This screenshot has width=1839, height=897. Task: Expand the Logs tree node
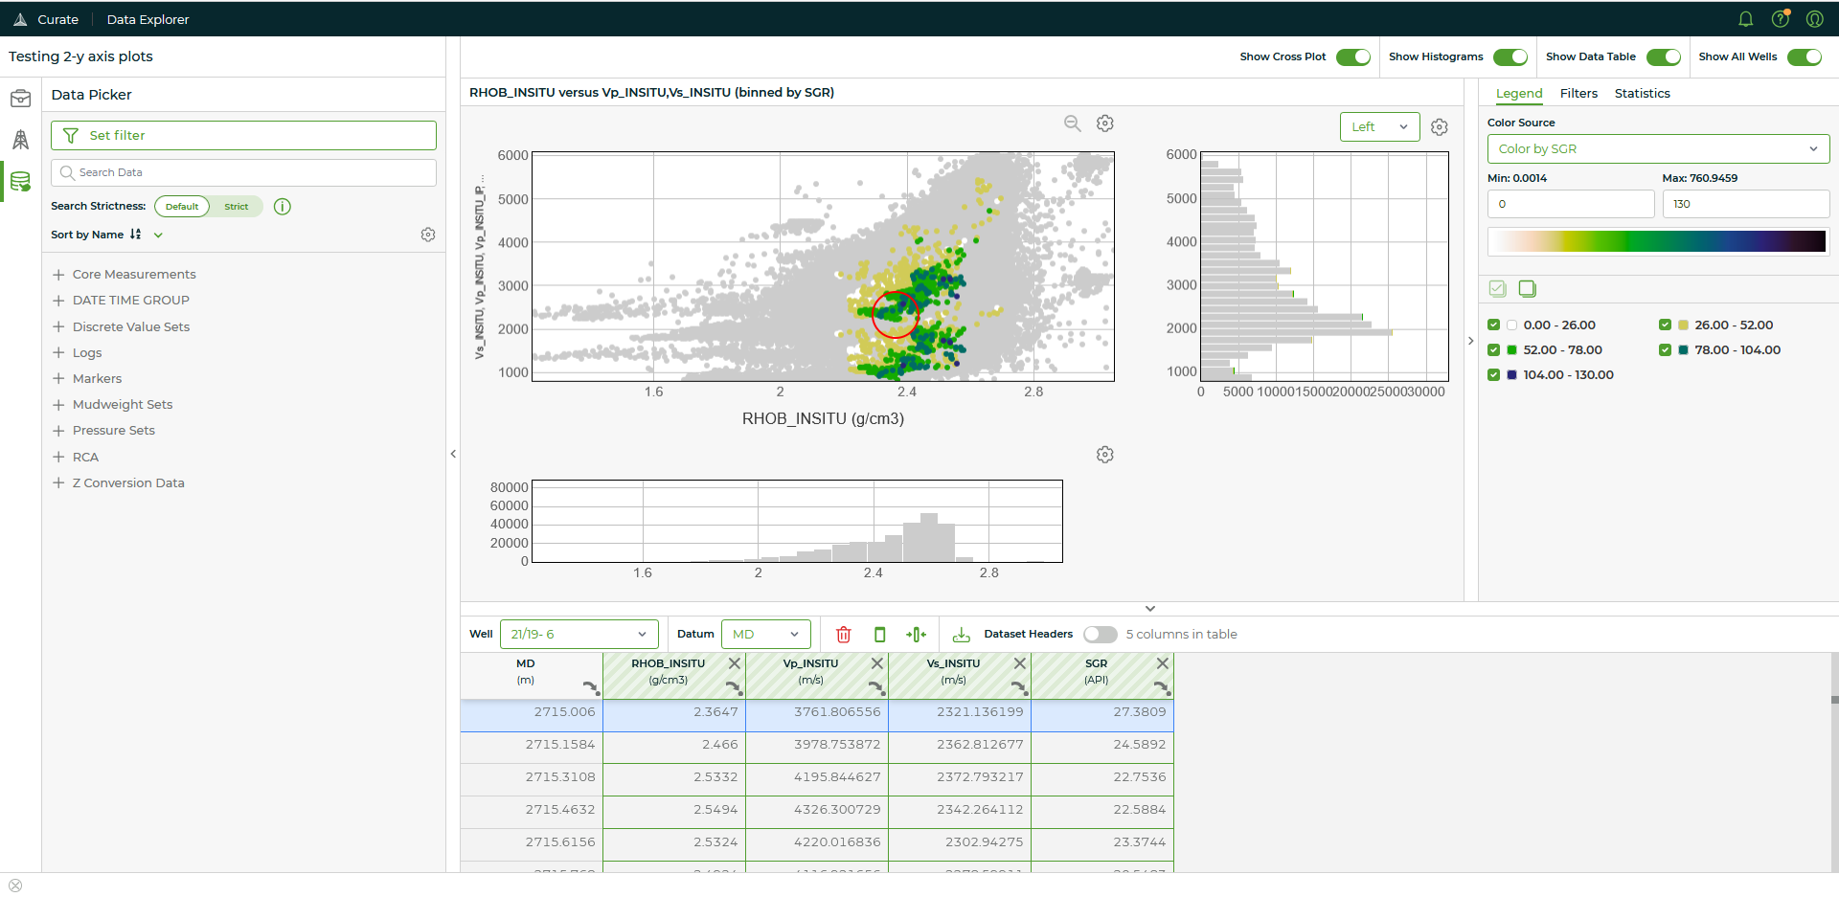click(58, 353)
